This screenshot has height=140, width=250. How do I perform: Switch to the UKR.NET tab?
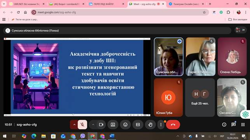pos(27,4)
